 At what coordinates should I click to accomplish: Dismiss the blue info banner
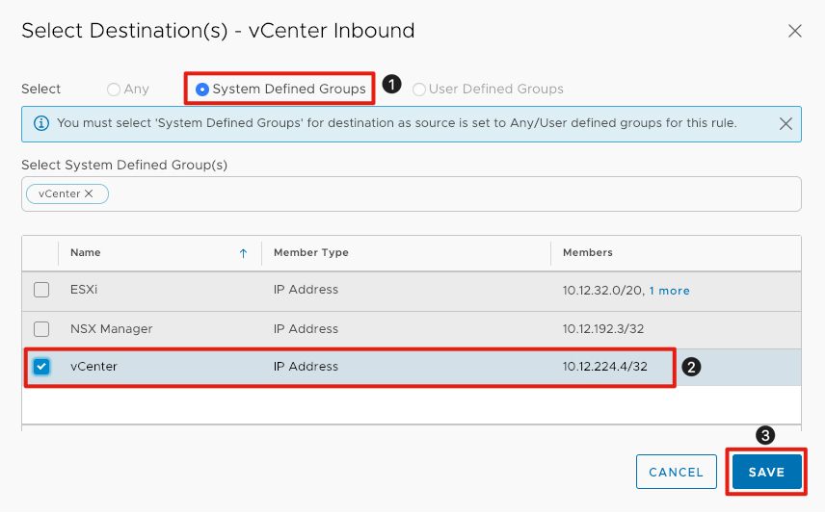(x=786, y=123)
